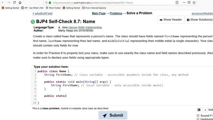213x120 pixels.
Task: Go to previous problem whatIsAField
Action: 42,13
